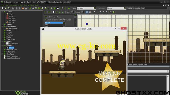Toggle Clear Background with Window Colour checkbox
The image size is (170, 95).
coord(46,20)
